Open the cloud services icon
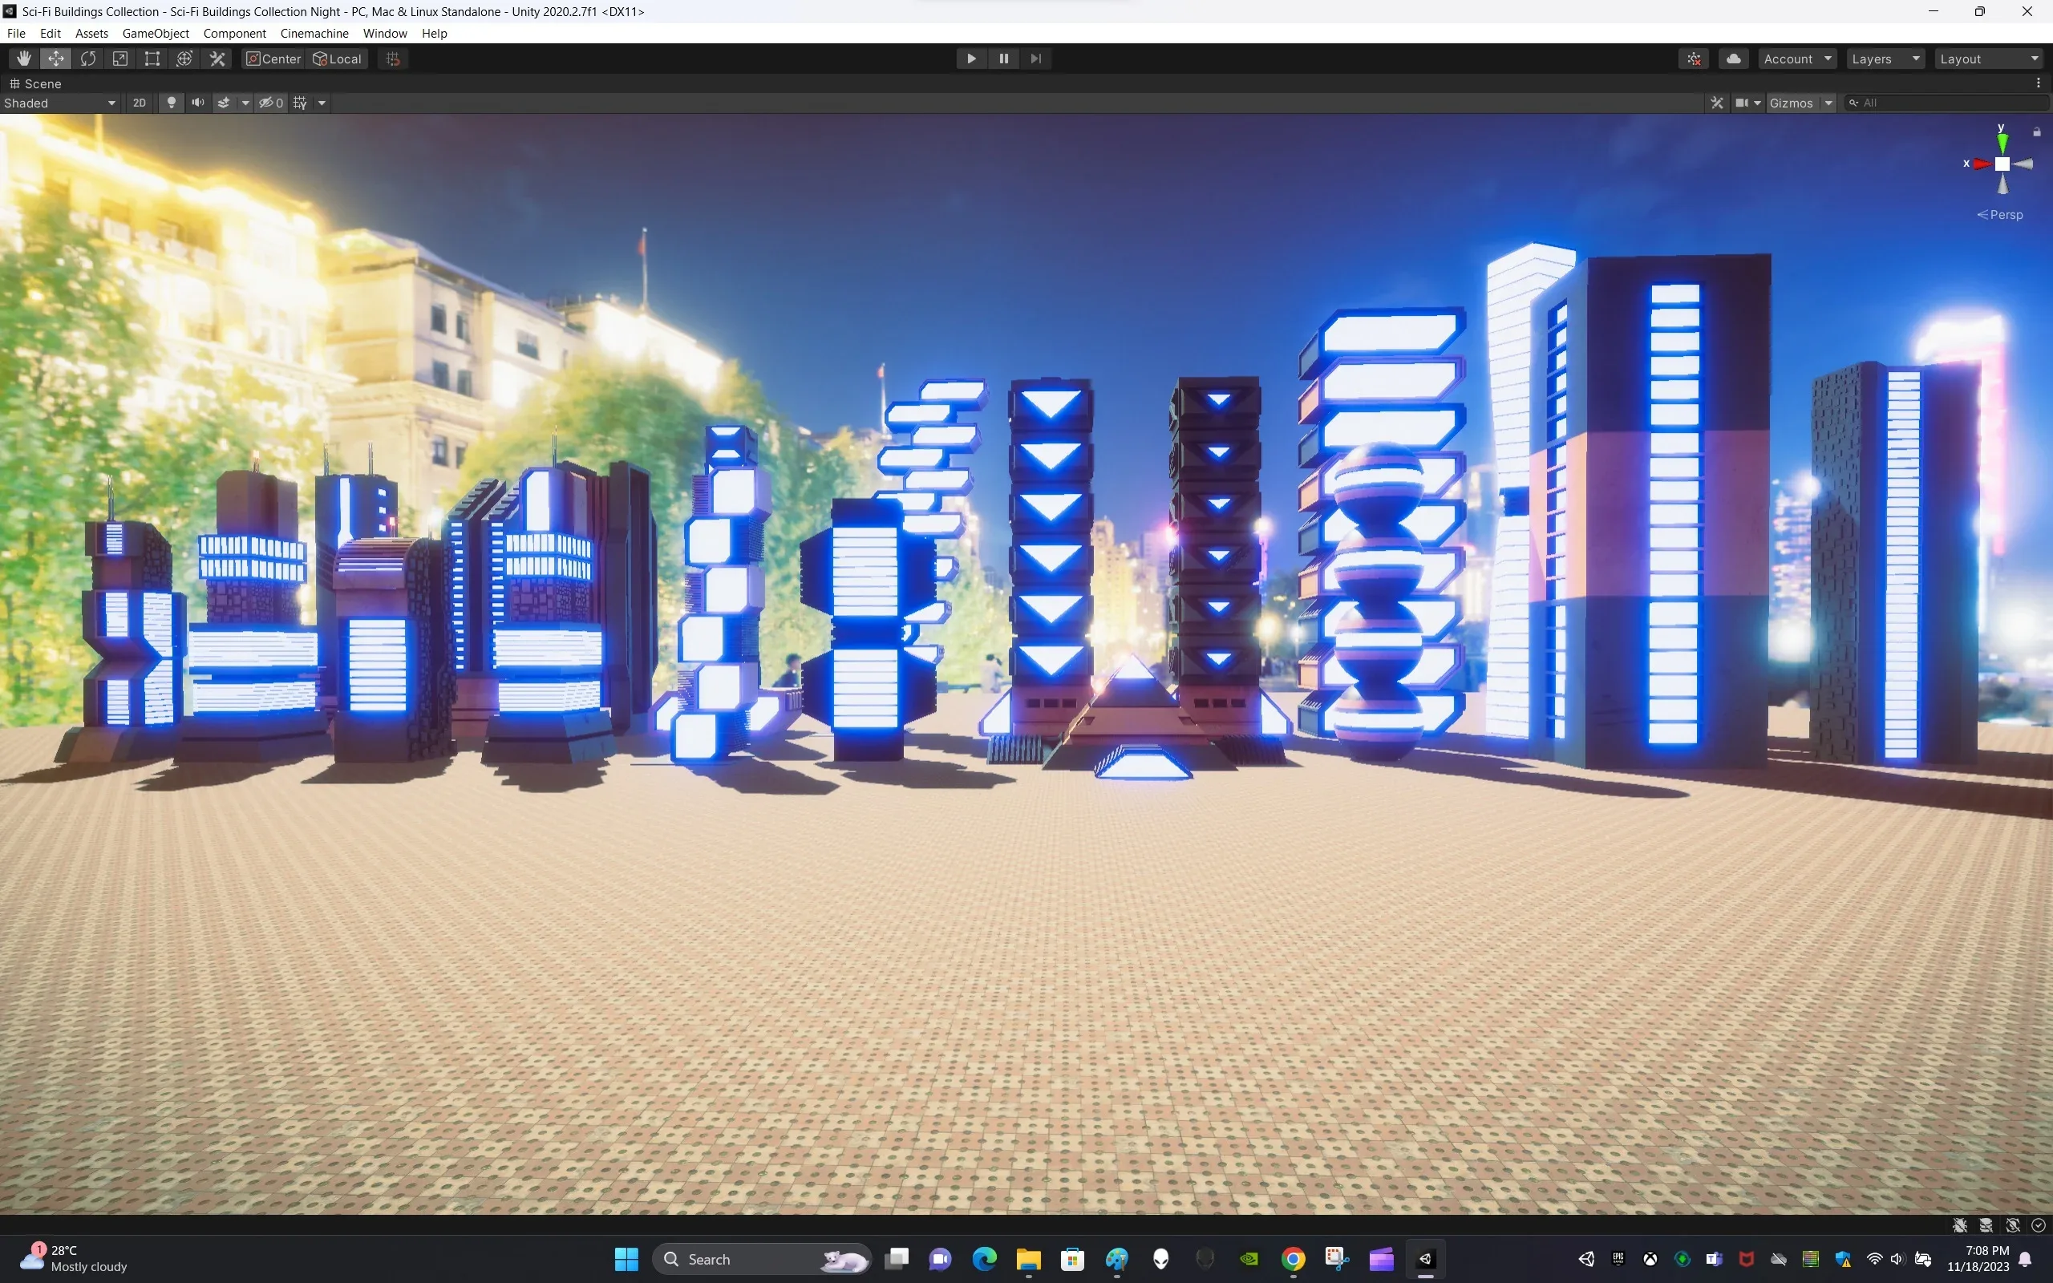This screenshot has height=1283, width=2053. click(1734, 59)
